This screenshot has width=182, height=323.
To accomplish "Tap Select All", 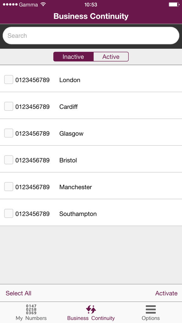I will (19, 293).
